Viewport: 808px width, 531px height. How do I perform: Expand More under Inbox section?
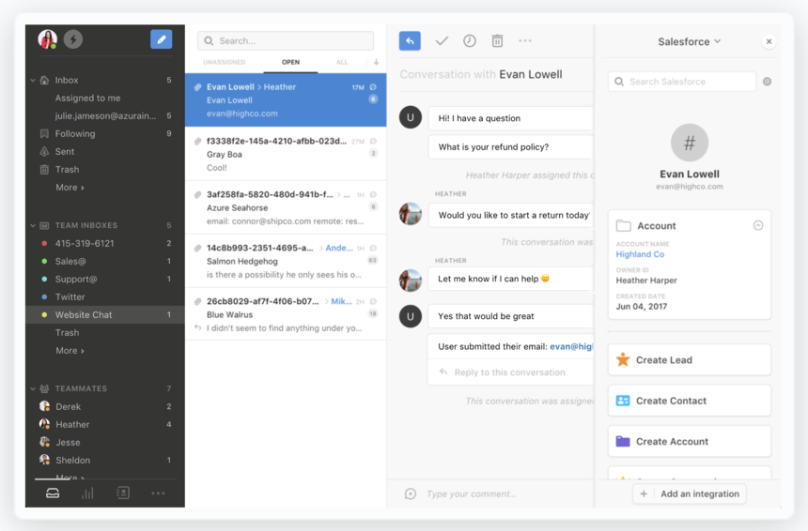70,188
